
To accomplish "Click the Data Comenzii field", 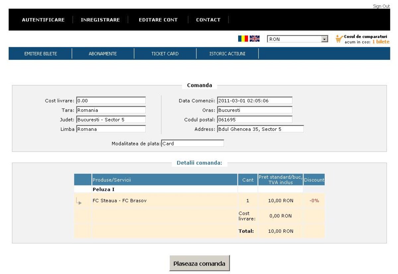I will [x=255, y=100].
